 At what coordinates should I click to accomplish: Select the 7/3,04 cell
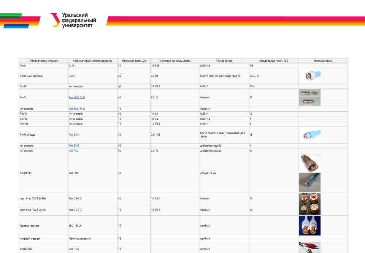(x=175, y=76)
